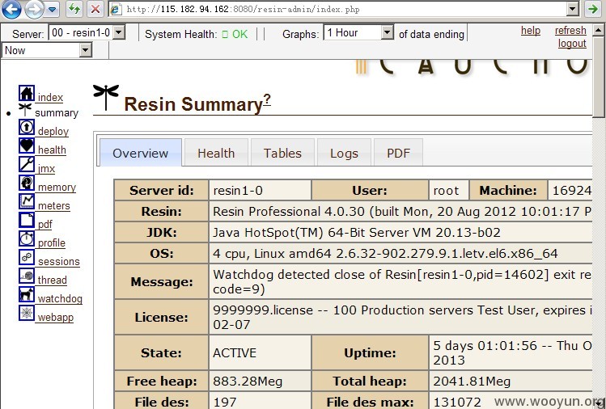Click the help link

530,31
